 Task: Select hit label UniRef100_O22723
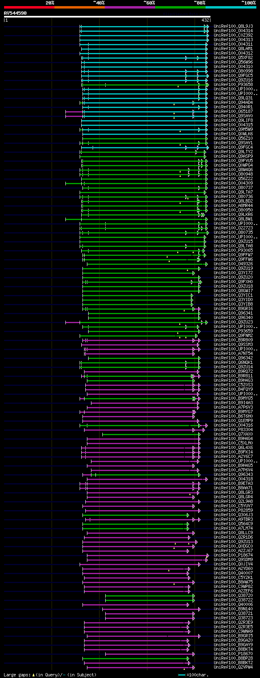[x=233, y=228]
